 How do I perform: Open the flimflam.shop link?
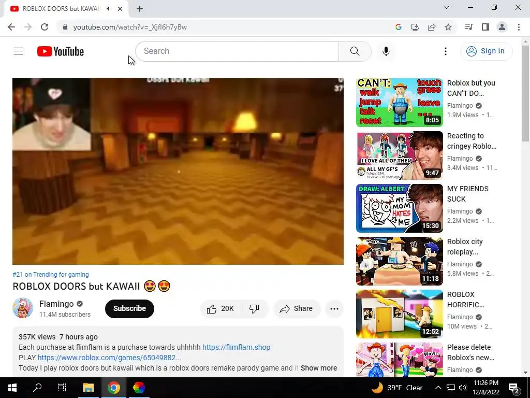click(x=236, y=347)
